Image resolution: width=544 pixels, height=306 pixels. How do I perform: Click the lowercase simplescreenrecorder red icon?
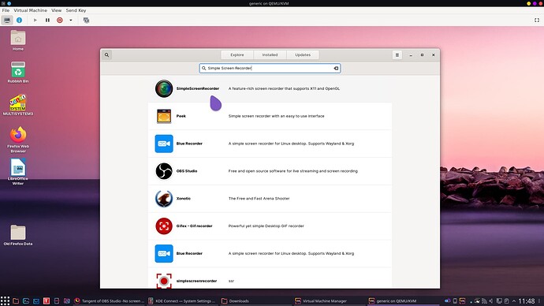point(164,281)
